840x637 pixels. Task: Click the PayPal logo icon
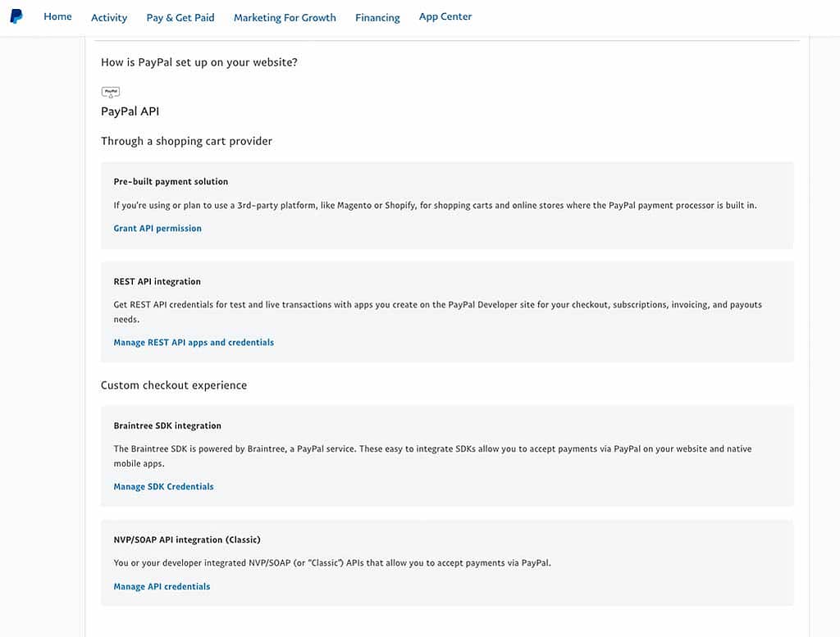tap(16, 16)
